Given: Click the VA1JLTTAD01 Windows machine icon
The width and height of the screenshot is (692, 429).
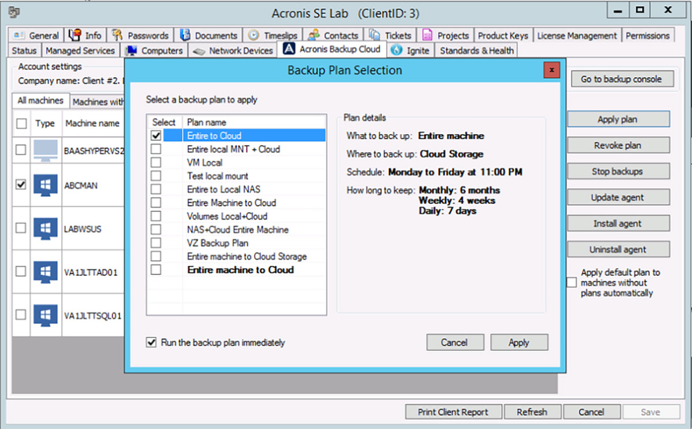Looking at the screenshot, I should 46,271.
